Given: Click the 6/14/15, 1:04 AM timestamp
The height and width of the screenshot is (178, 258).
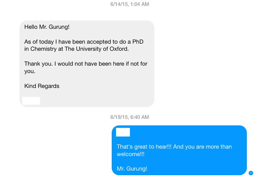Looking at the screenshot, I should 130,4.
